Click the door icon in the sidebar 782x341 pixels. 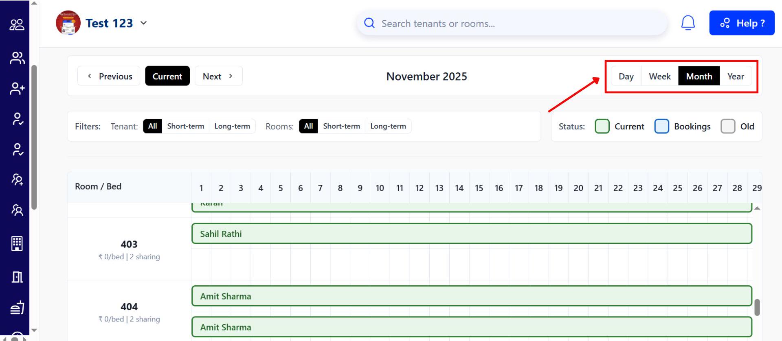click(17, 277)
